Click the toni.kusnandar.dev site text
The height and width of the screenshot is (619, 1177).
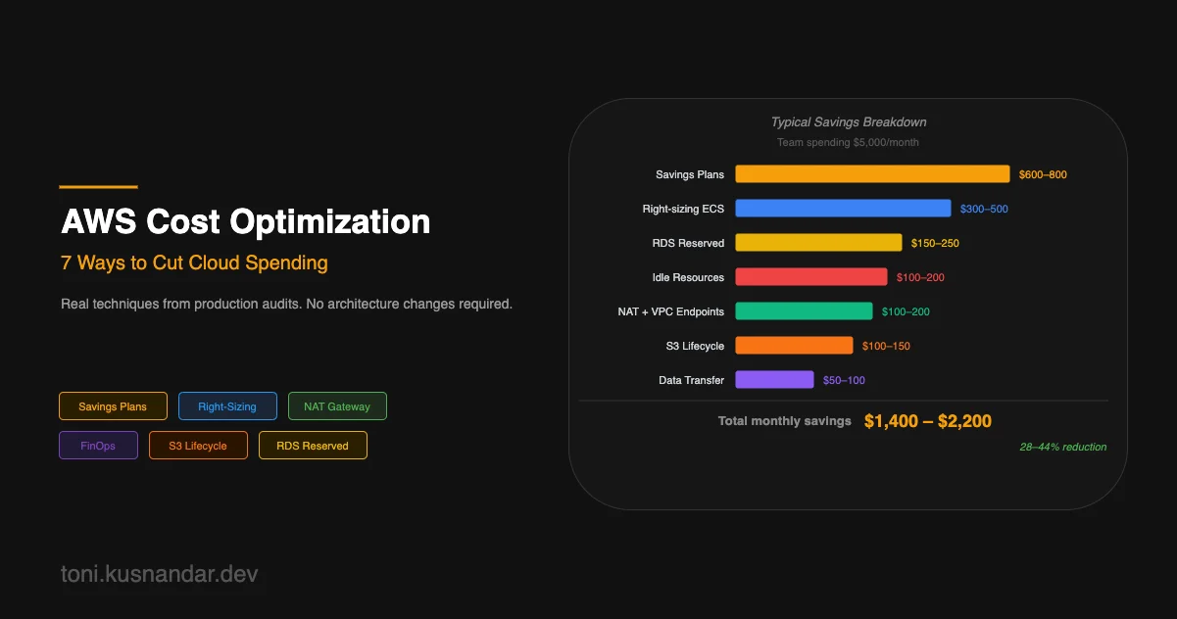[160, 574]
